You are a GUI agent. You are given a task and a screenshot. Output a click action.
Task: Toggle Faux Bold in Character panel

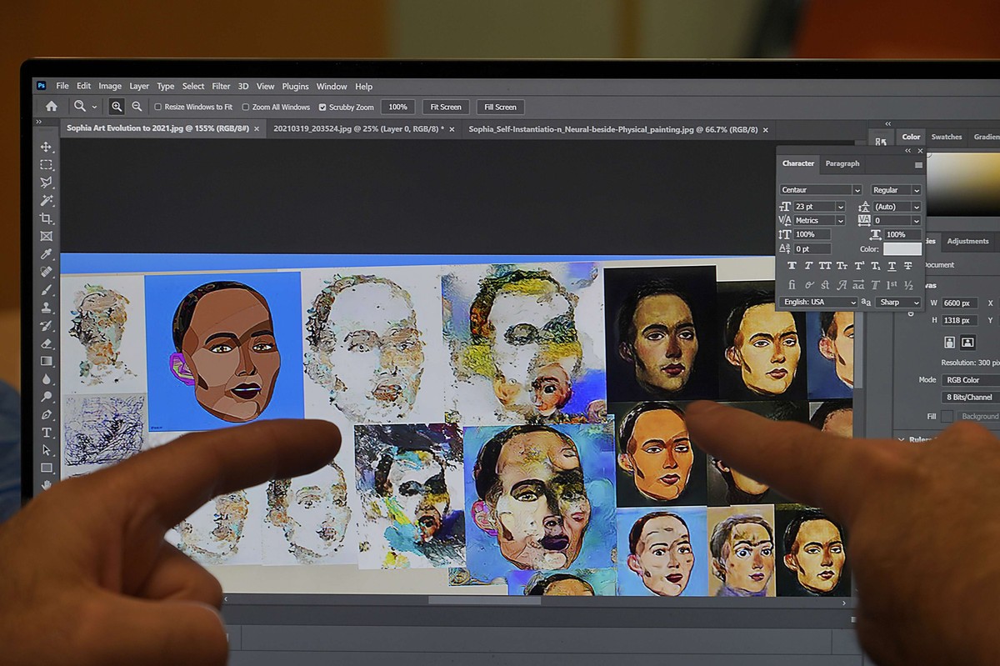click(x=792, y=266)
